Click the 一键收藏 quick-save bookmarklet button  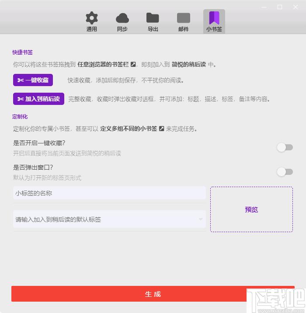pyautogui.click(x=33, y=80)
